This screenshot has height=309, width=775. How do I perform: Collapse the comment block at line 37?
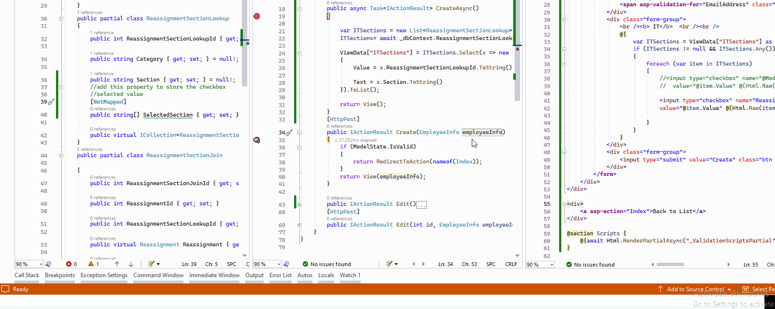click(x=61, y=87)
